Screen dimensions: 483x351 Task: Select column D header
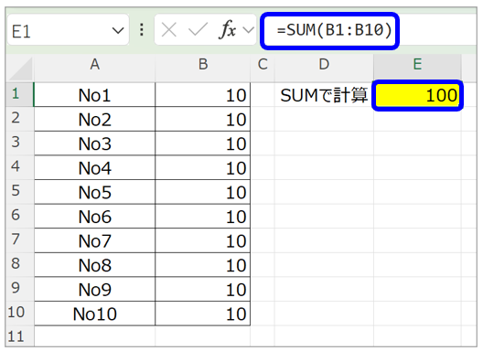(324, 65)
